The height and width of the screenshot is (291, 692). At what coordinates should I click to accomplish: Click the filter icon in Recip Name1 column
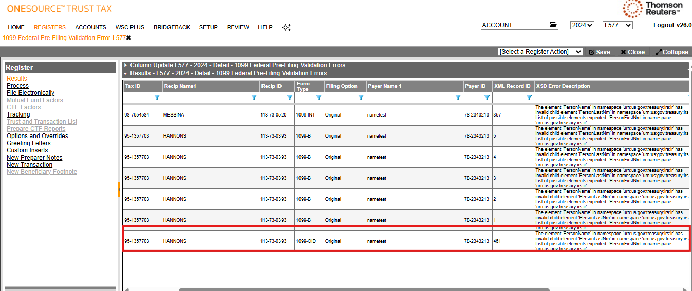[x=254, y=97]
